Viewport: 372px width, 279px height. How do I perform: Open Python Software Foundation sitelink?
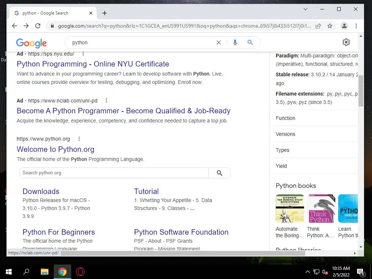click(x=181, y=232)
